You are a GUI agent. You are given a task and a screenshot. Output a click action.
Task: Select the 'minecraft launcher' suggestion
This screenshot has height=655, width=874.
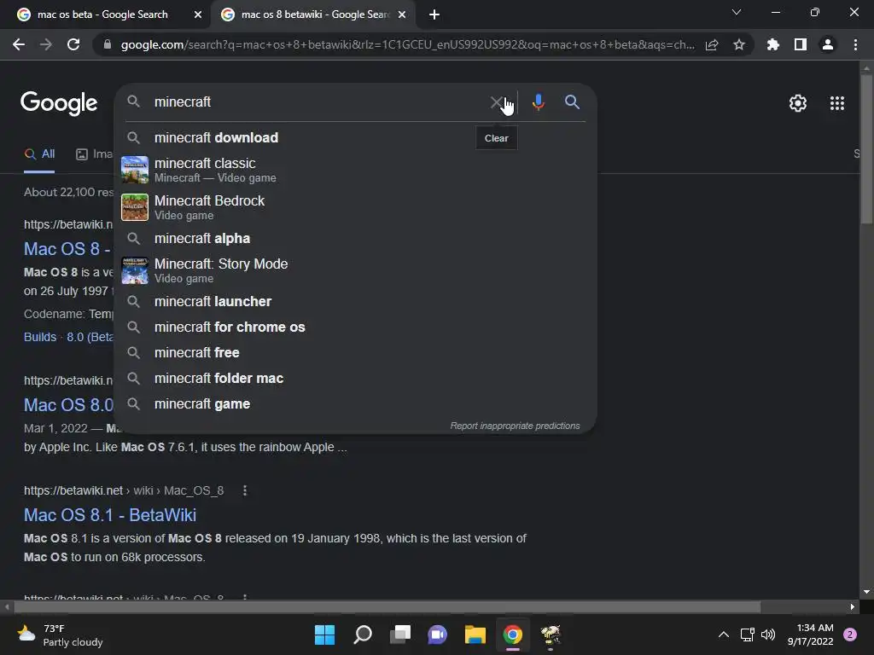tap(355, 301)
